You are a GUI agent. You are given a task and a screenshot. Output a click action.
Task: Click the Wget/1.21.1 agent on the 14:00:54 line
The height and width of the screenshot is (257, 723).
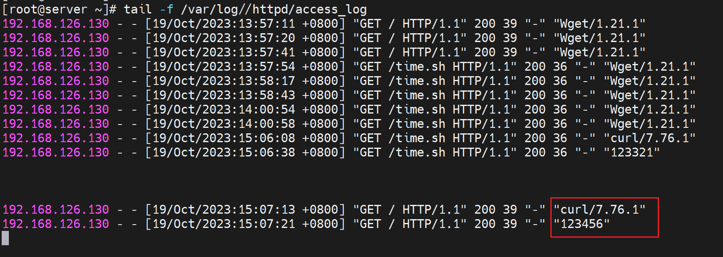click(649, 109)
